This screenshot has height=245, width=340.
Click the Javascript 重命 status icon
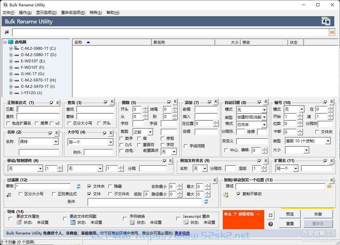186,222
